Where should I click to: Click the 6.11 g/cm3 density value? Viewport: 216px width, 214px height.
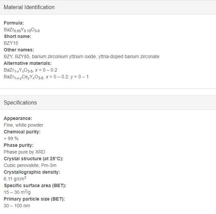pos(15,179)
